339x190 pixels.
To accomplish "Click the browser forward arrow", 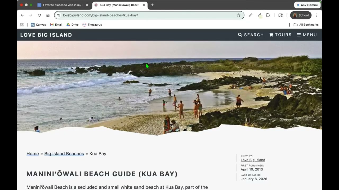I will (31, 15).
